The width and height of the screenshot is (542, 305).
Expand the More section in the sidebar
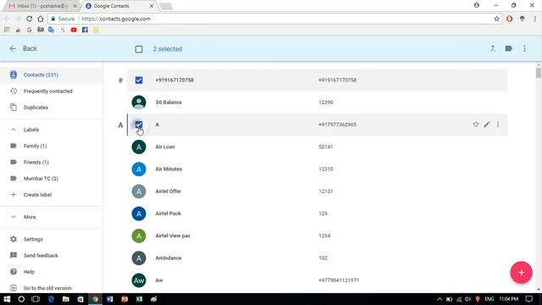(x=14, y=217)
